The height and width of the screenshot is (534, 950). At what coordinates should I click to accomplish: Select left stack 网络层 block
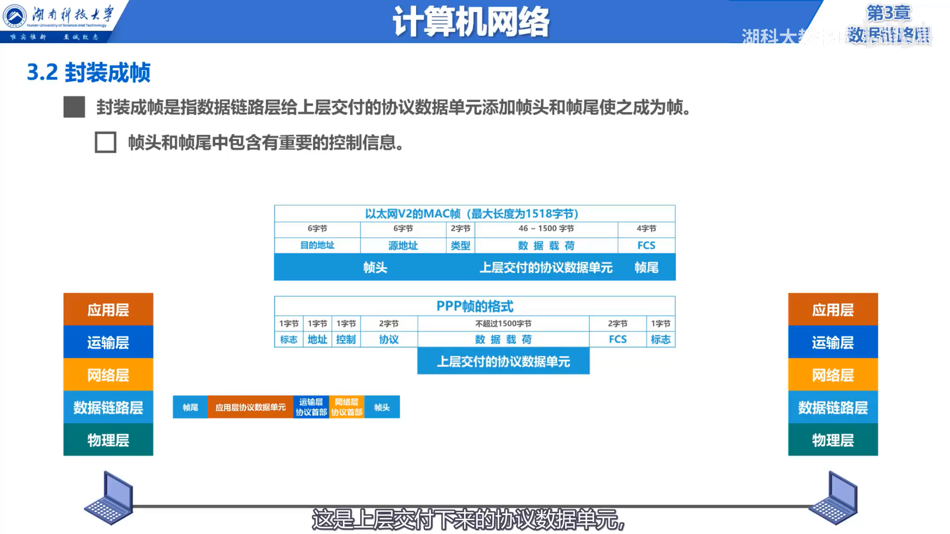click(108, 375)
